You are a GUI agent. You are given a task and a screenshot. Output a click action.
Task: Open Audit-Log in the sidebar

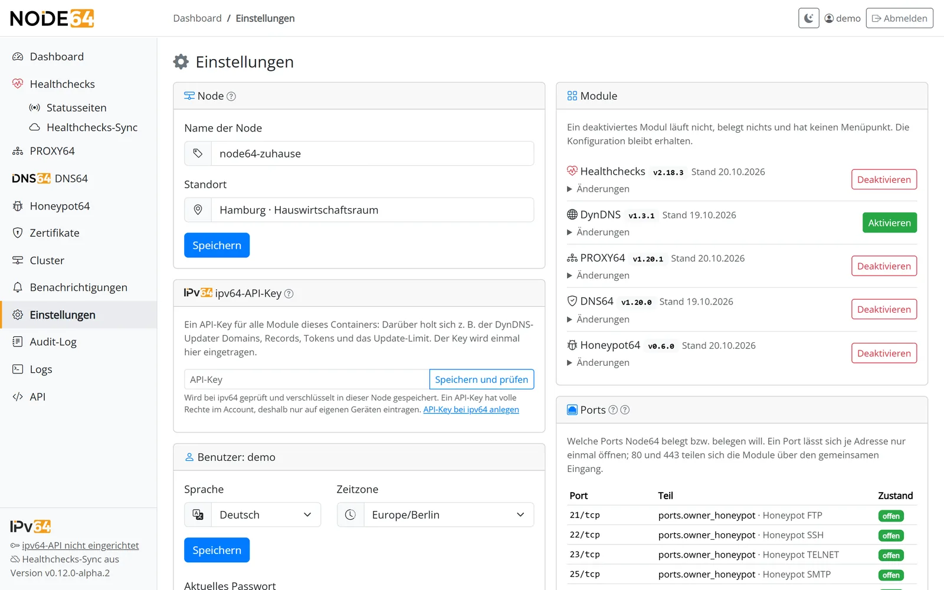coord(78,342)
